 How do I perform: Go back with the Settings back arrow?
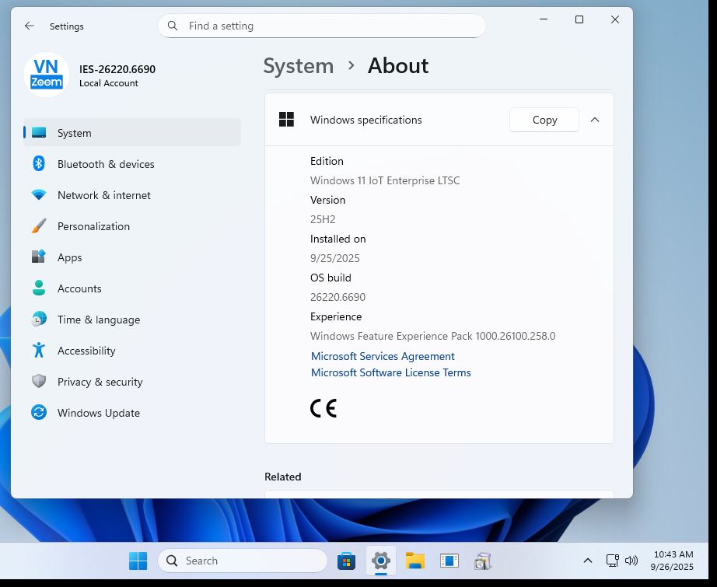point(30,26)
